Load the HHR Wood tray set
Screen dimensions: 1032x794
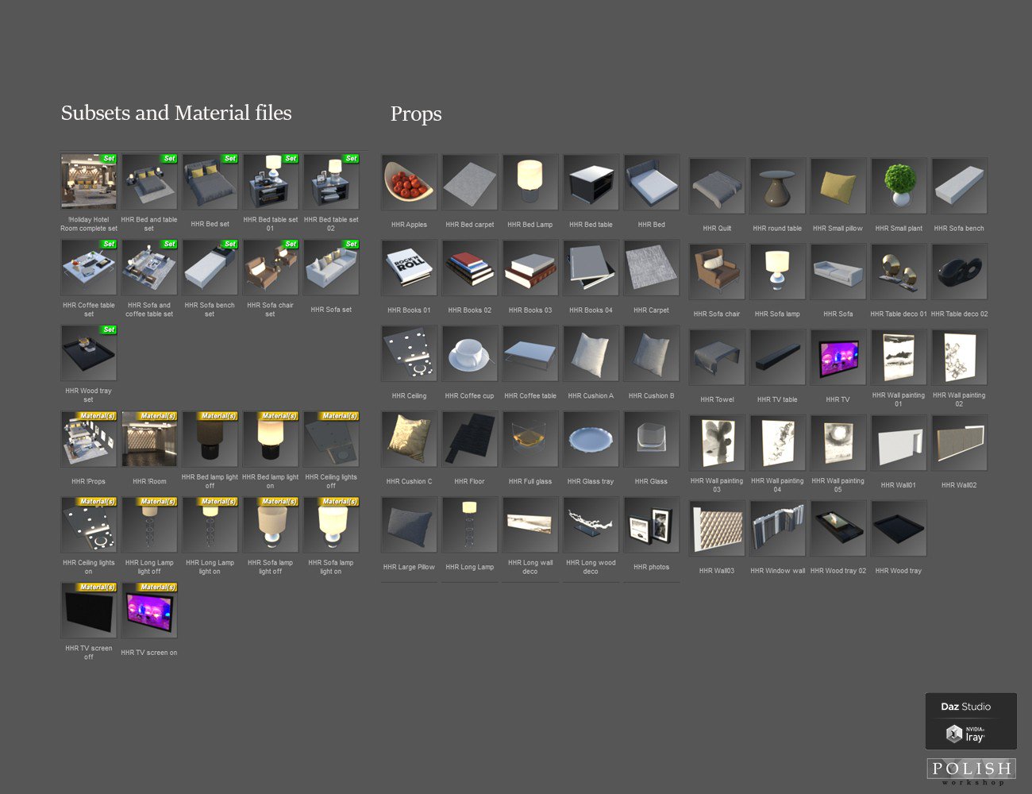pyautogui.click(x=89, y=353)
